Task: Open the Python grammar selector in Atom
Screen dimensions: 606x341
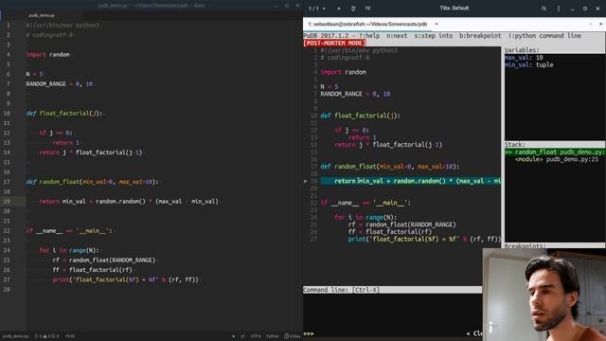Action: pyautogui.click(x=272, y=336)
